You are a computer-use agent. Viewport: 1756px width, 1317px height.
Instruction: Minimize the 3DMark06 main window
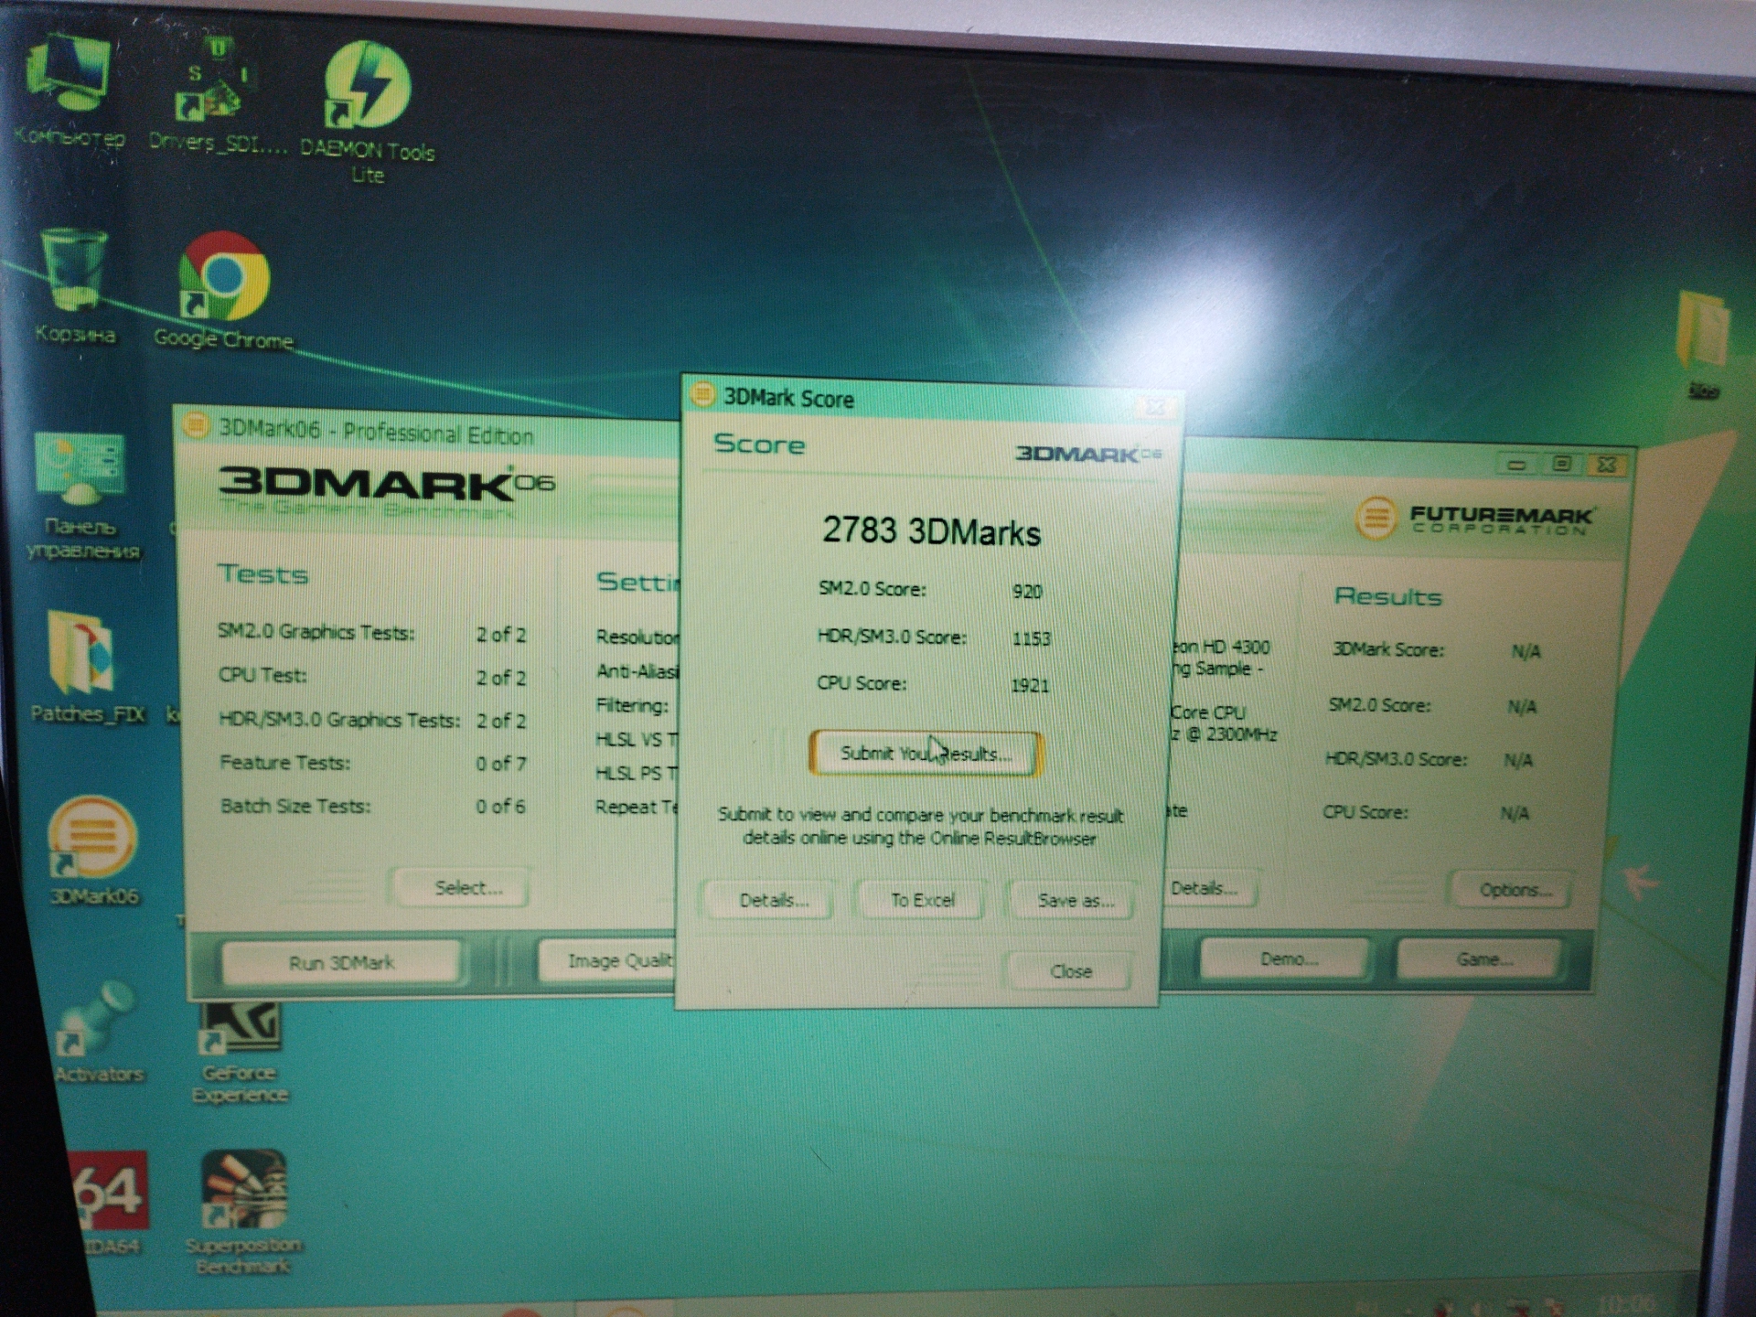click(x=1515, y=465)
